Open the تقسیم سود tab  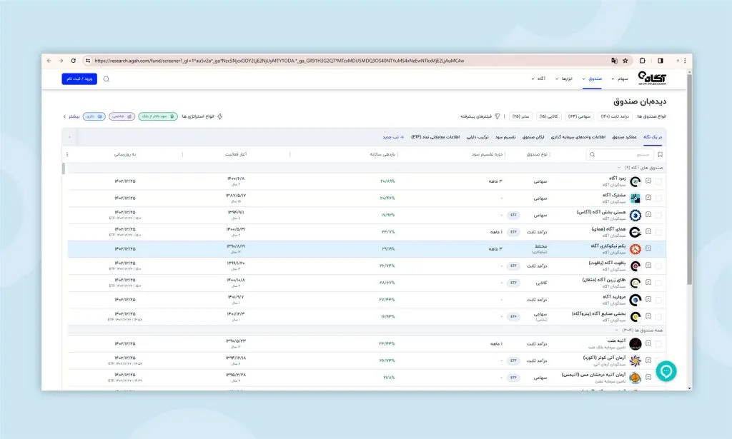point(505,136)
